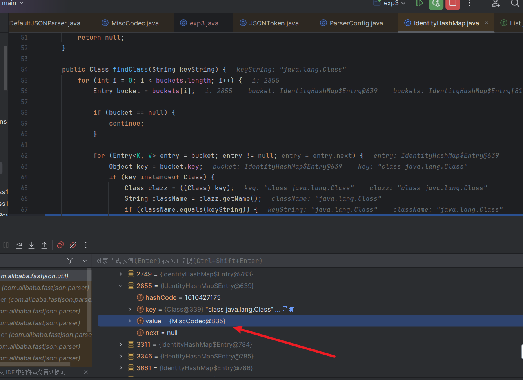Expand the value MiscCodec@835 node
The height and width of the screenshot is (380, 523).
(130, 321)
